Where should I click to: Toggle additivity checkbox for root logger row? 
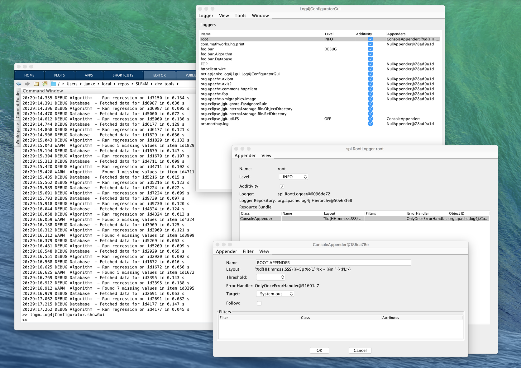coord(370,39)
